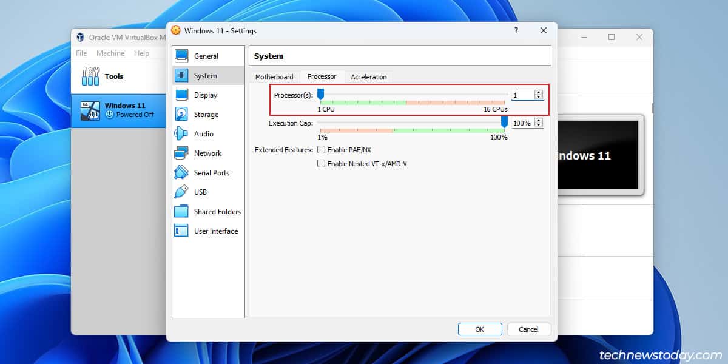Click the Powered Off status text

pos(135,115)
